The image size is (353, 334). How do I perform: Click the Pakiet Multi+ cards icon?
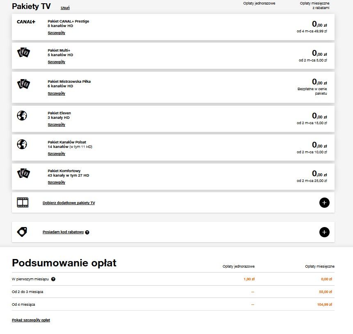[23, 52]
